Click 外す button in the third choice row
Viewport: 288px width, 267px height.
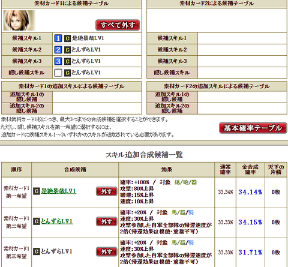[x=107, y=252]
